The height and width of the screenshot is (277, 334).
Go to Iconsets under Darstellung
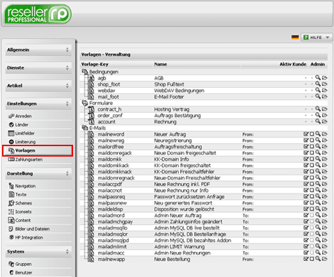(x=20, y=212)
